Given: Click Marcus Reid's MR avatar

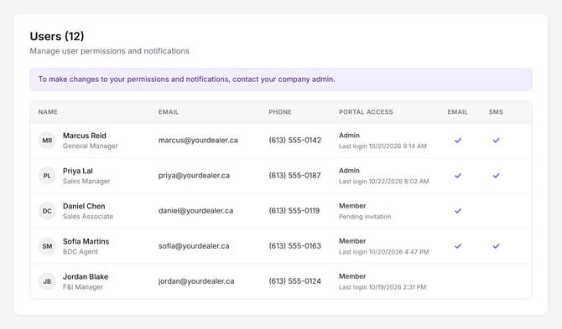Looking at the screenshot, I should pyautogui.click(x=47, y=141).
